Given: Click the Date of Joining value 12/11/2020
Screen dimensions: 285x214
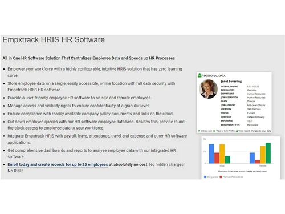Looking at the screenshot, I should pyautogui.click(x=253, y=86).
